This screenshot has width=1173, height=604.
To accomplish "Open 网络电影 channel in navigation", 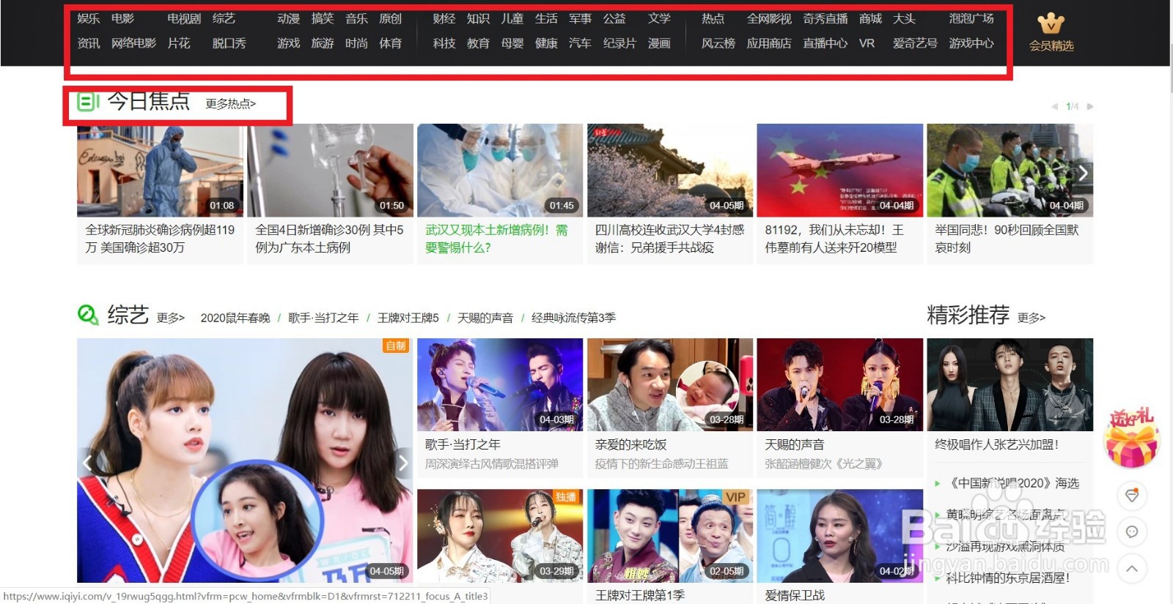I will click(133, 43).
